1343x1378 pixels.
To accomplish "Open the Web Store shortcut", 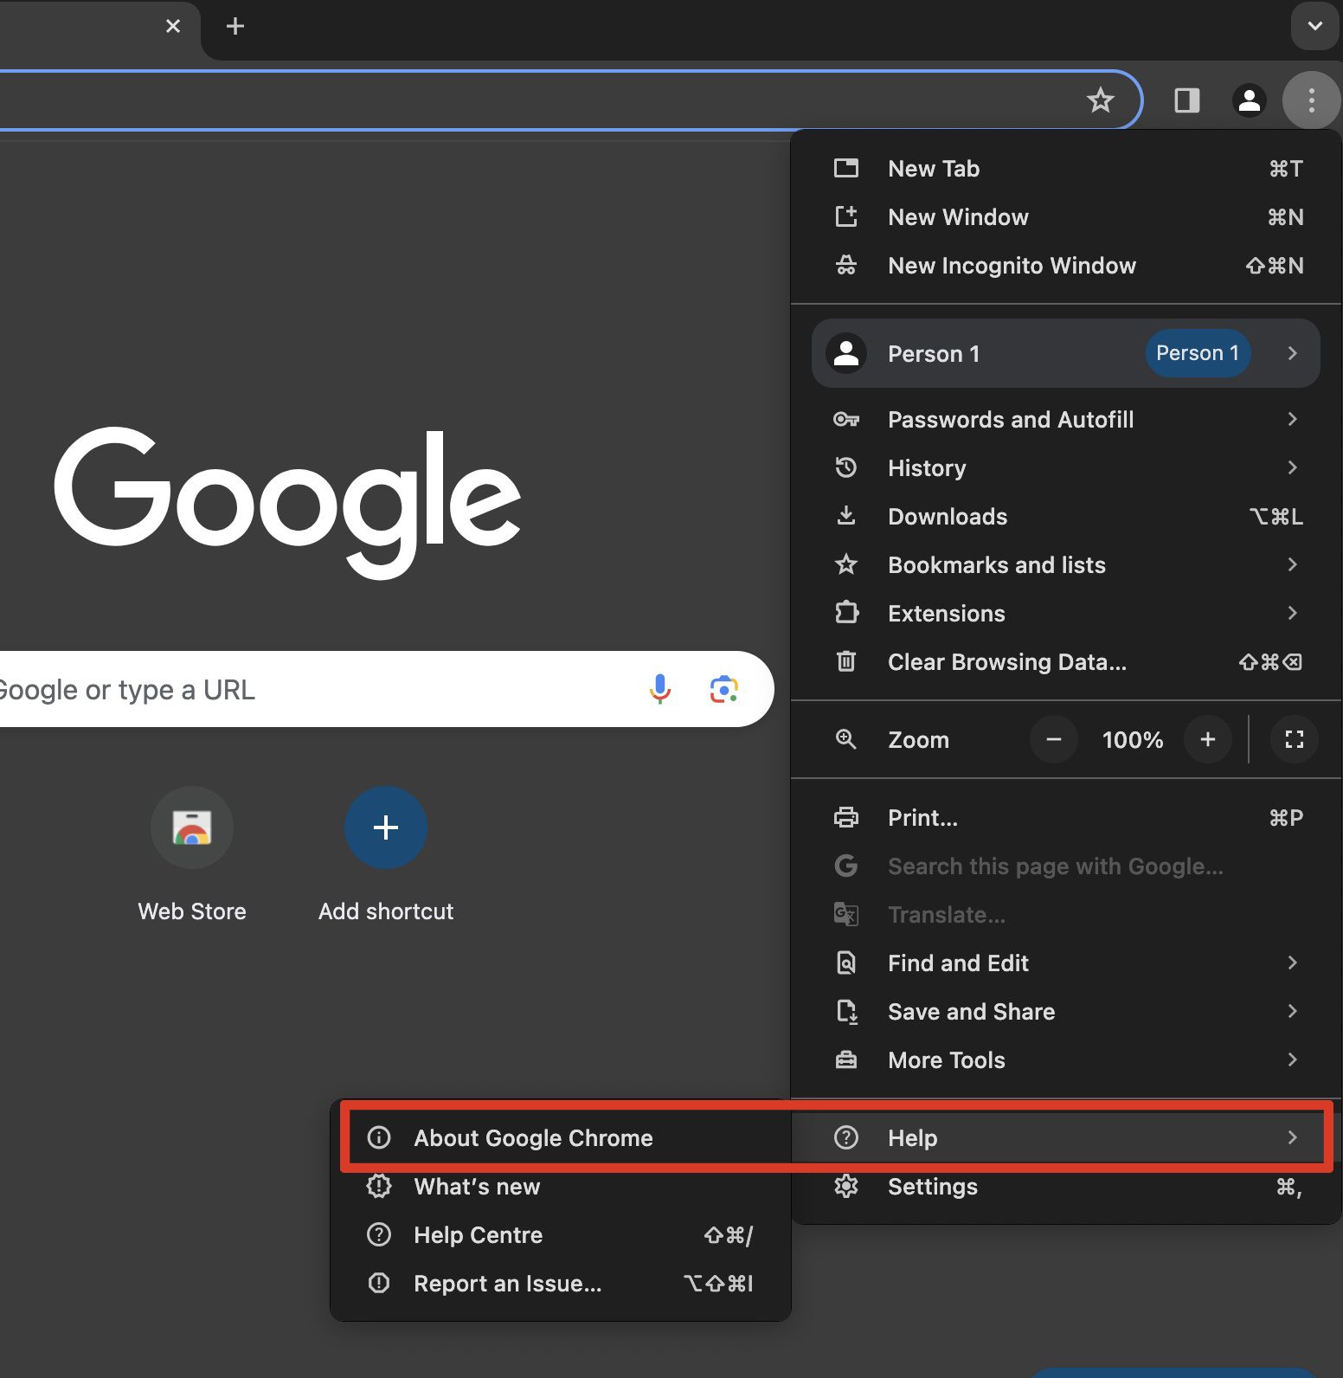I will tap(192, 828).
